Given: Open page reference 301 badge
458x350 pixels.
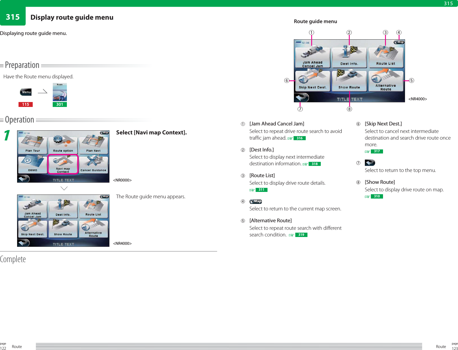Looking at the screenshot, I should [x=60, y=104].
